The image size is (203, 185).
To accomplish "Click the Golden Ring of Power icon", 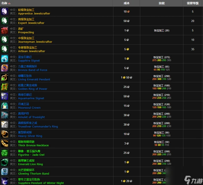I will click(4, 87).
